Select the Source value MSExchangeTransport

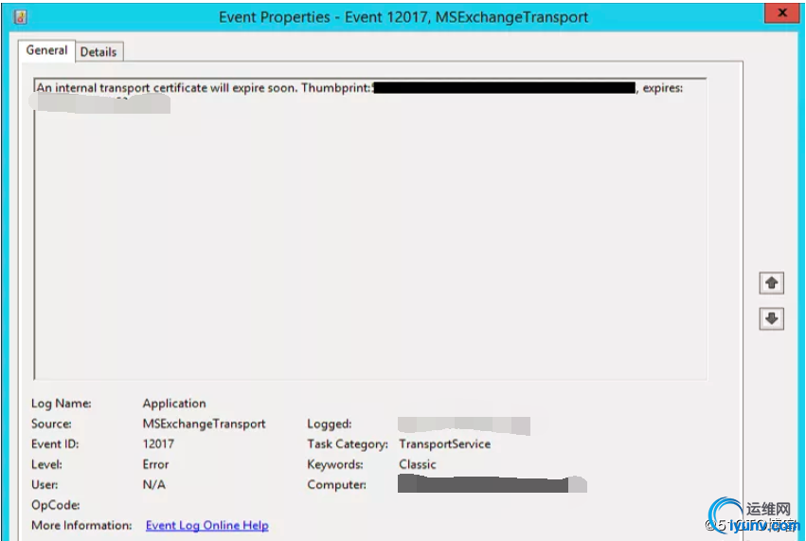(204, 424)
